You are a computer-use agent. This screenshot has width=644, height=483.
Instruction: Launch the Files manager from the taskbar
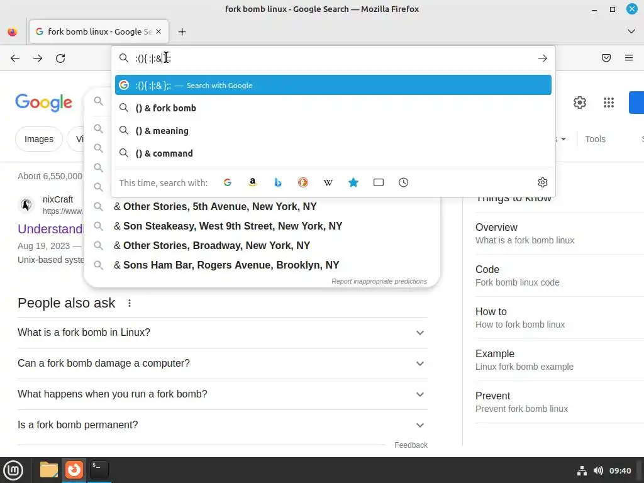[x=49, y=470]
